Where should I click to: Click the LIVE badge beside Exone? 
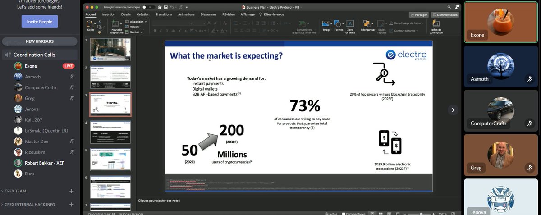click(x=69, y=66)
